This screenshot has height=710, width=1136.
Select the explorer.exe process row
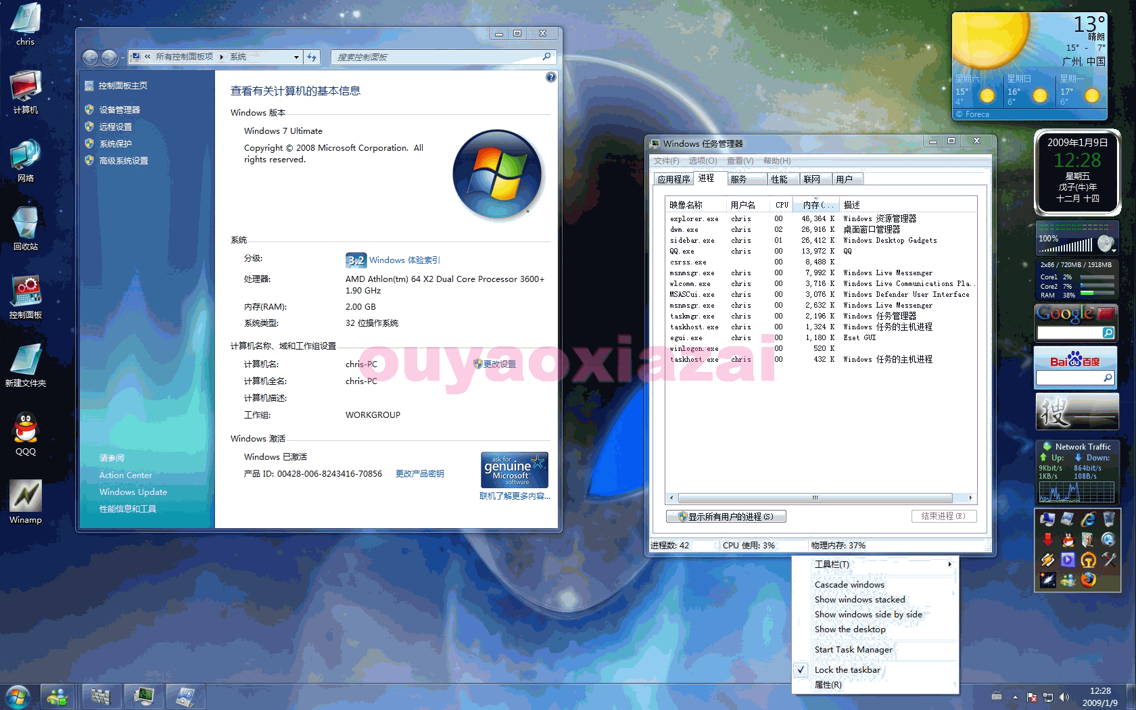[821, 219]
